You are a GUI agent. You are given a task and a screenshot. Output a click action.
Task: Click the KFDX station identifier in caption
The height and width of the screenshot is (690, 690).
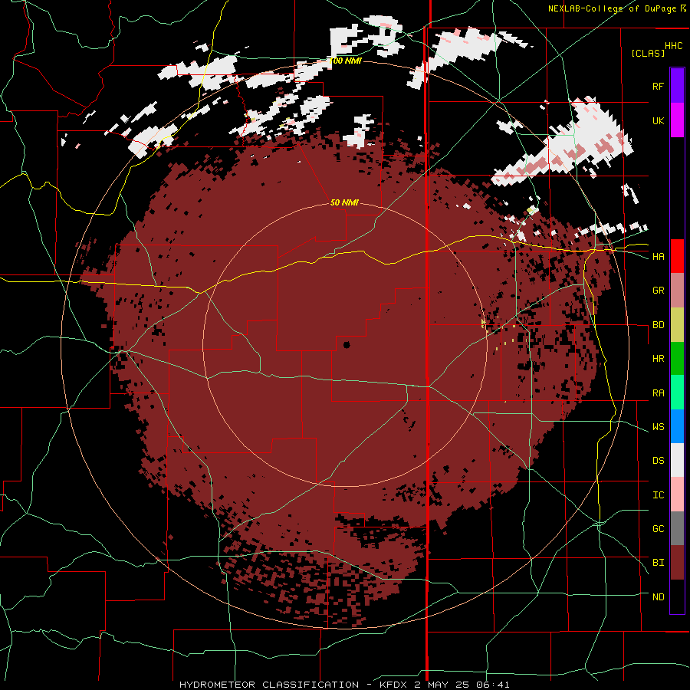click(394, 685)
